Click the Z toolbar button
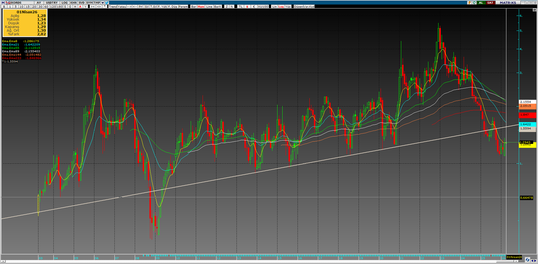Viewport: 538px width, 264px height. coord(227,7)
